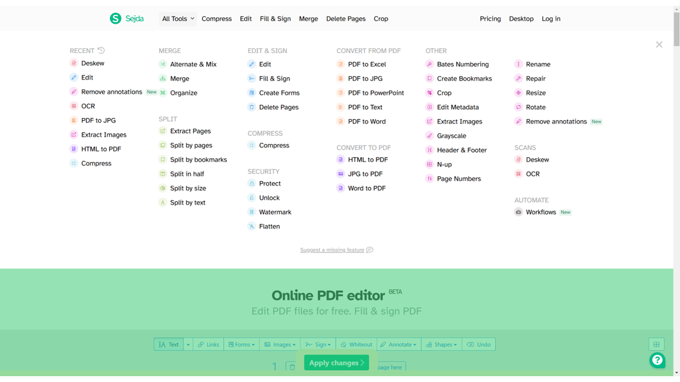Expand the arrow next to Text tool

pos(188,344)
